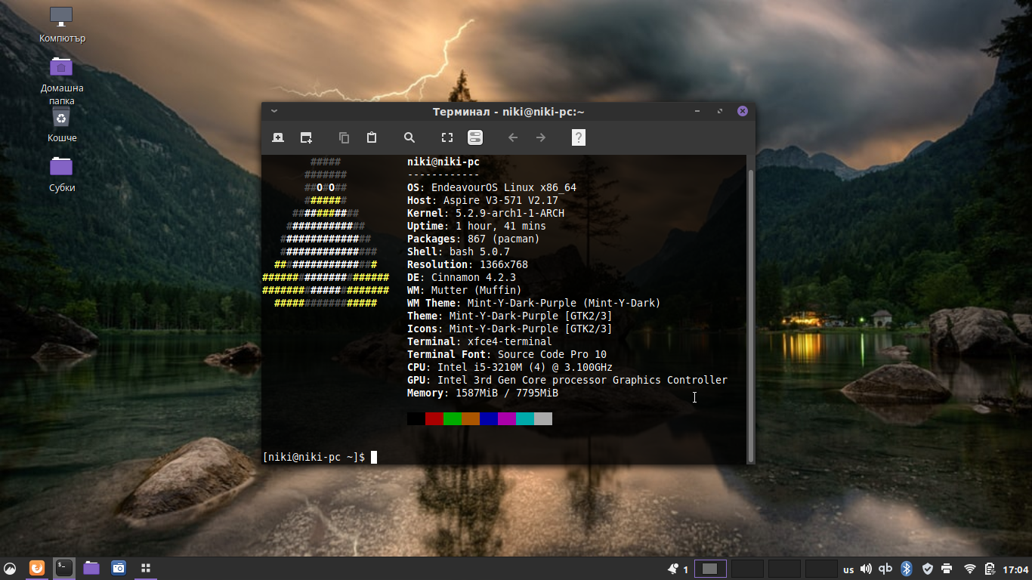Click the terminal window title bar text
The width and height of the screenshot is (1032, 580).
(x=508, y=112)
